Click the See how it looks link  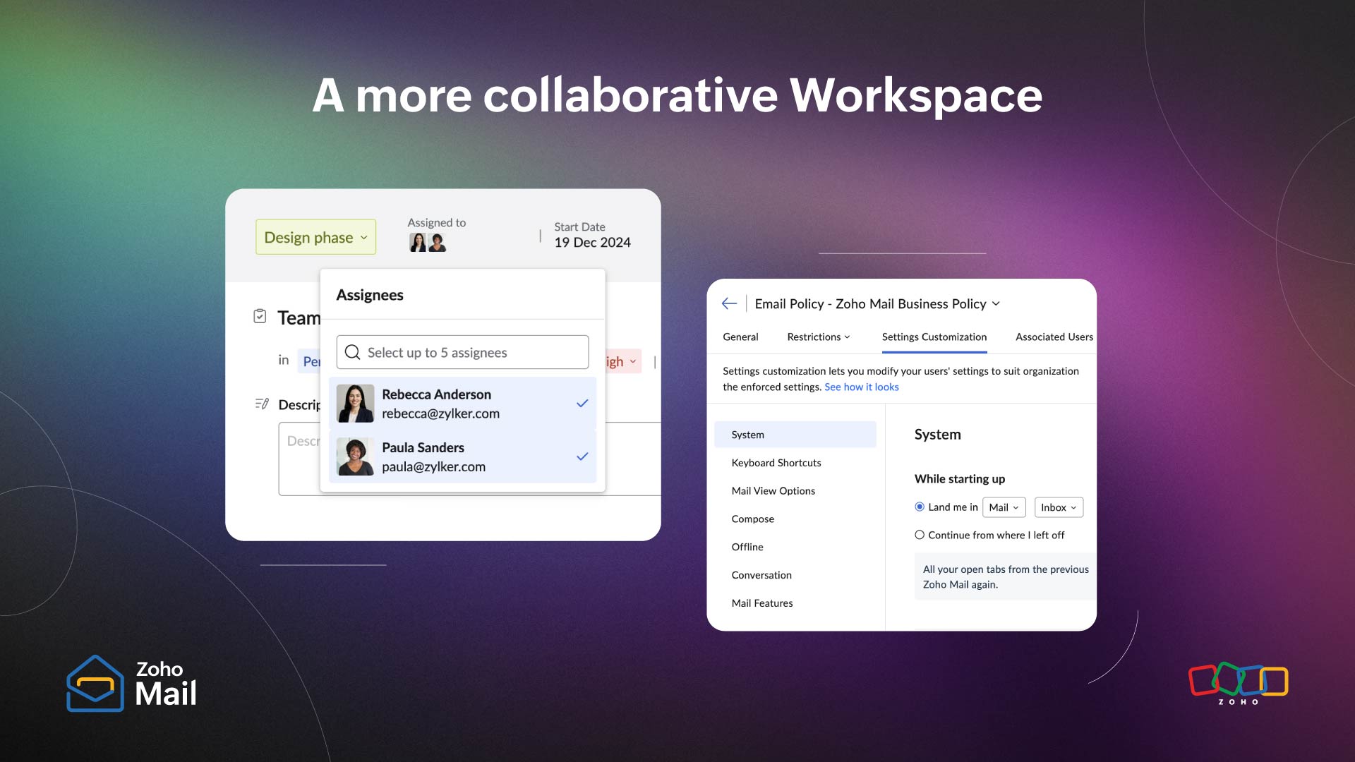click(x=861, y=387)
